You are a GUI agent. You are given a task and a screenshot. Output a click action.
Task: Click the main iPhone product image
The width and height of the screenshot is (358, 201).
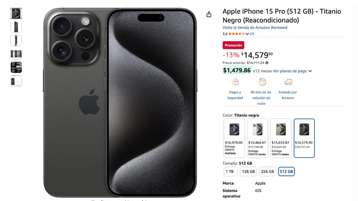click(x=120, y=103)
